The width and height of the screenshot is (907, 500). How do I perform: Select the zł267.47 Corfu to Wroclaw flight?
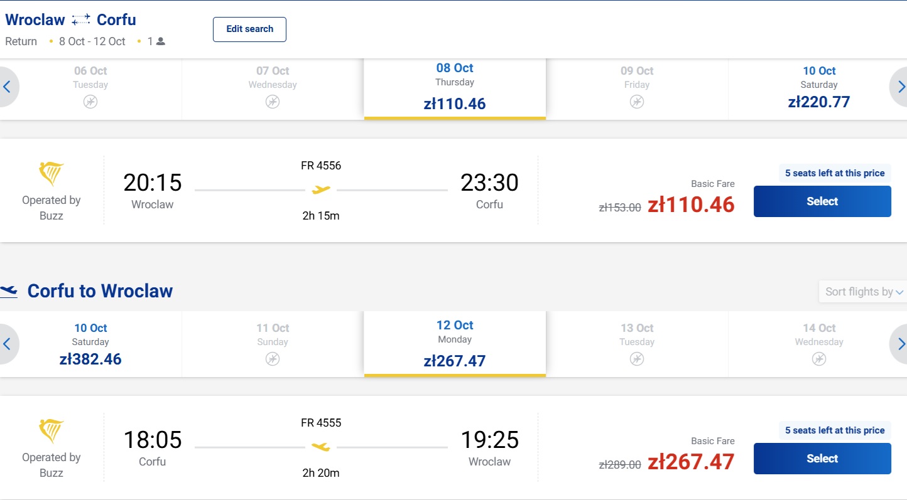coord(822,459)
